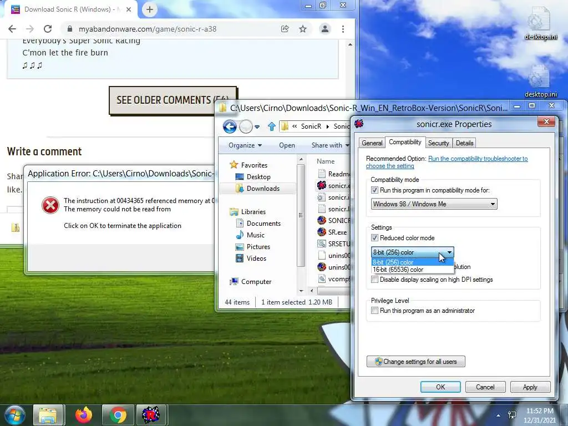The image size is (568, 426).
Task: Click the share page icon in address bar
Action: click(285, 29)
